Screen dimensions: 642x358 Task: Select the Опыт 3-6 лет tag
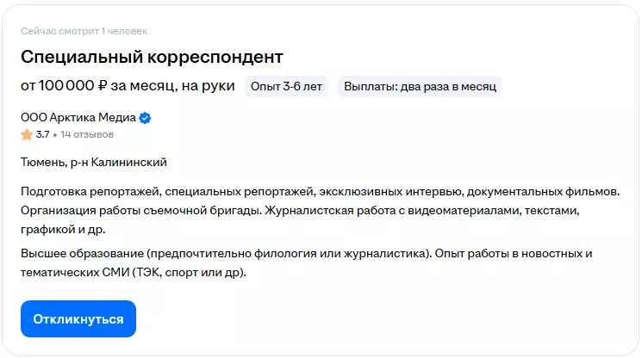coord(286,86)
